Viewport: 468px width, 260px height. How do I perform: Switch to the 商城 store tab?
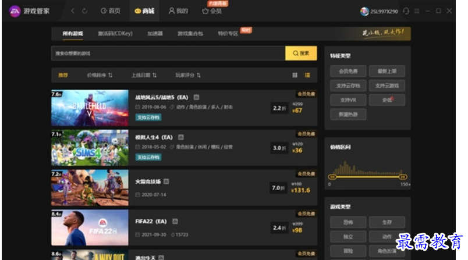tap(144, 11)
